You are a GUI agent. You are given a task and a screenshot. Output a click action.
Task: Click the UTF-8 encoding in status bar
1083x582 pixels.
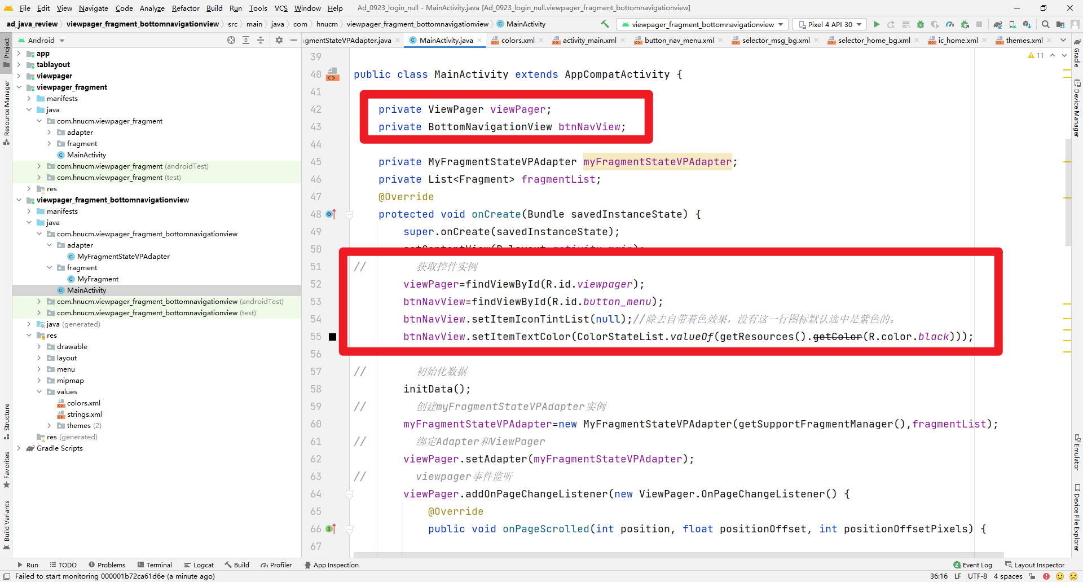977,576
